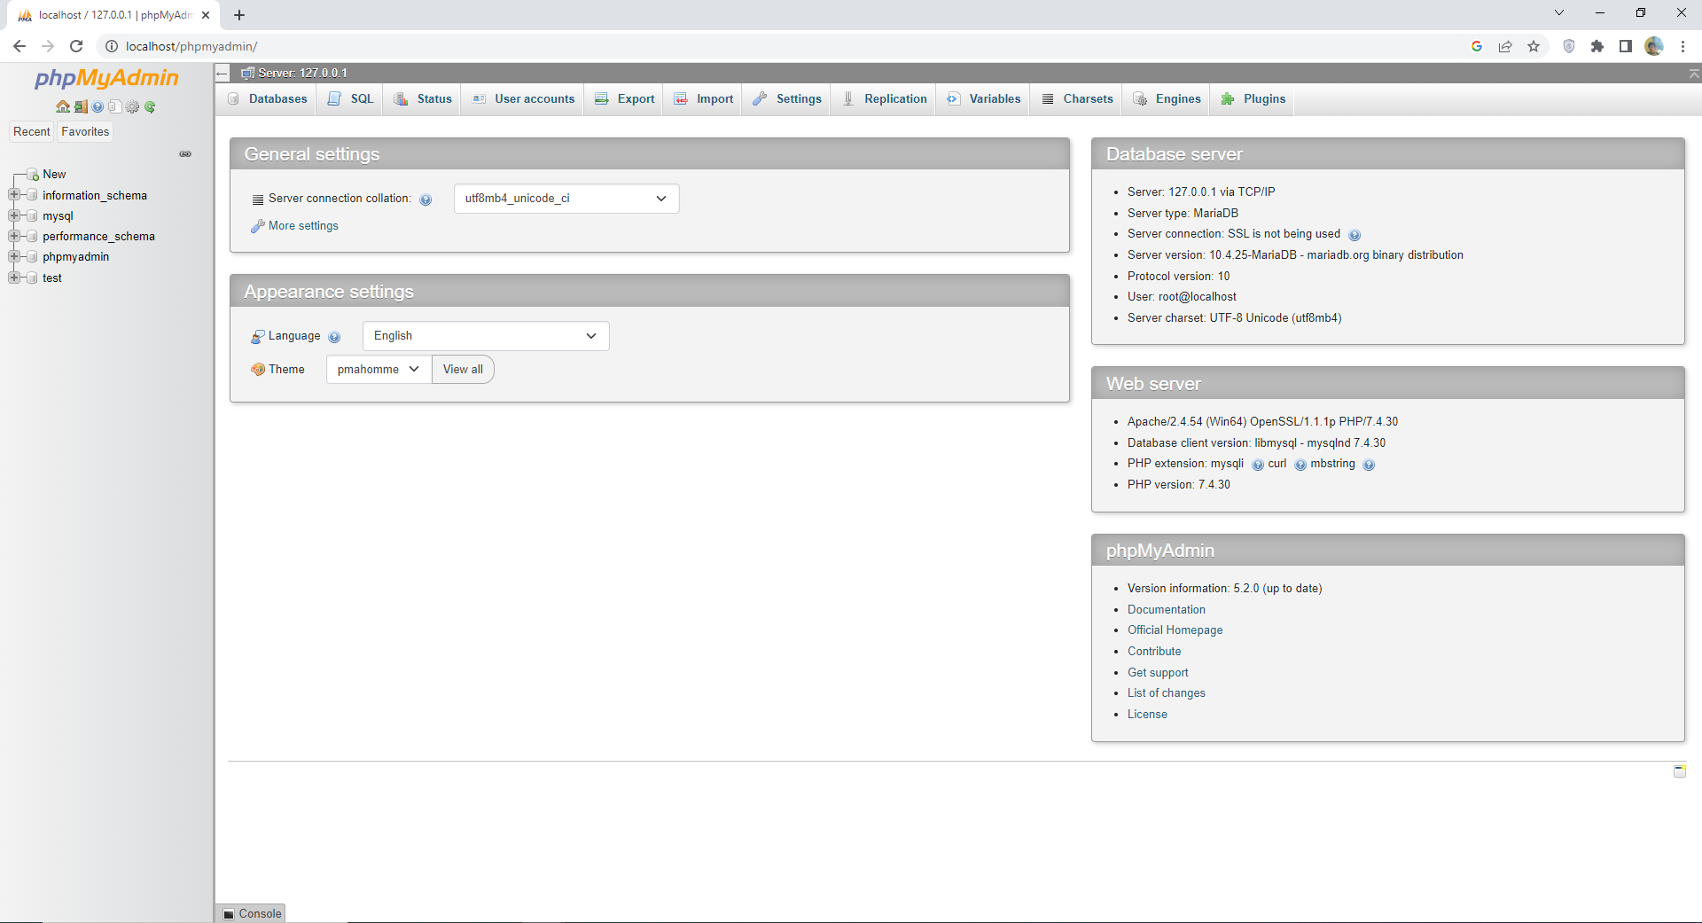Click the Recent button in sidebar

point(32,131)
